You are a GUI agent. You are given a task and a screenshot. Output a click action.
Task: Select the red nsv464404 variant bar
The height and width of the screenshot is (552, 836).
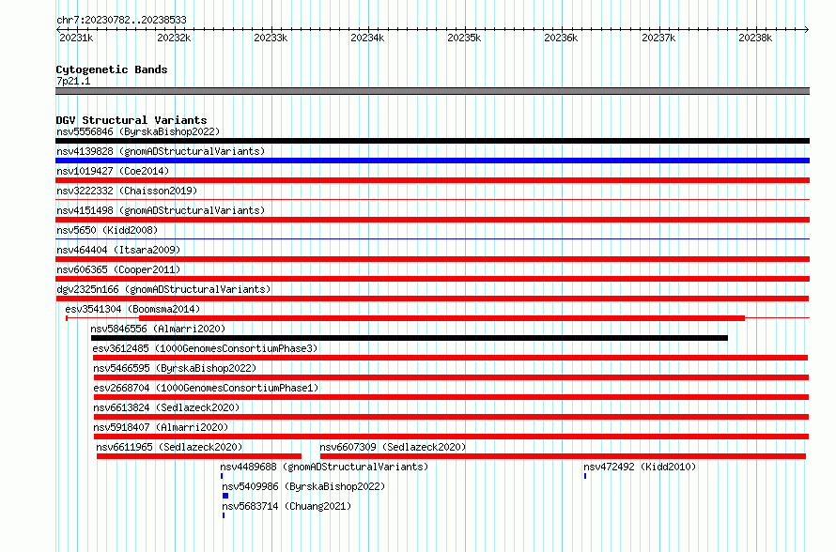(x=432, y=259)
